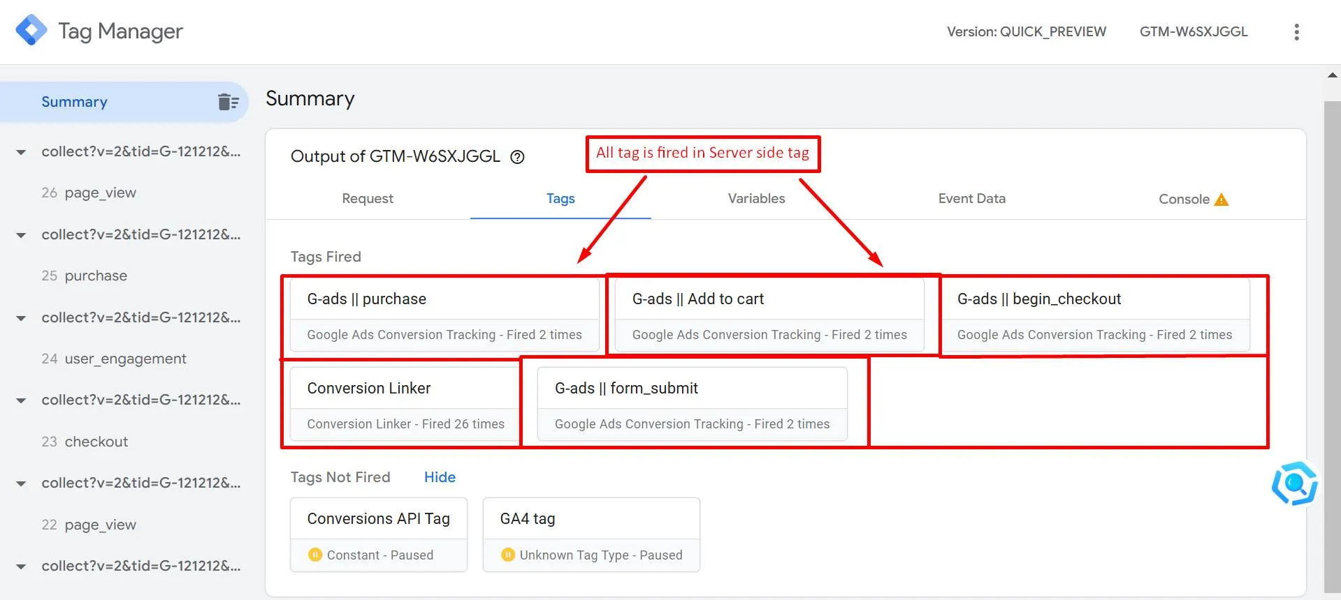Select event 22 page_view
Viewport: 1341px width, 600px height.
[89, 525]
